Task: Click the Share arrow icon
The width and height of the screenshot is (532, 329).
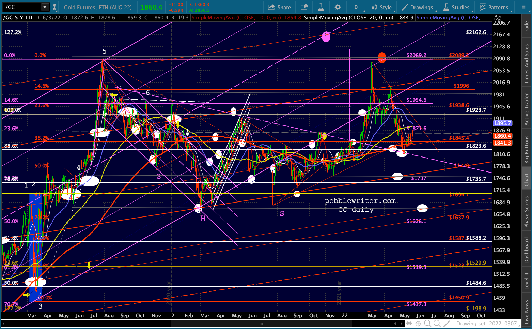Action: tap(271, 7)
